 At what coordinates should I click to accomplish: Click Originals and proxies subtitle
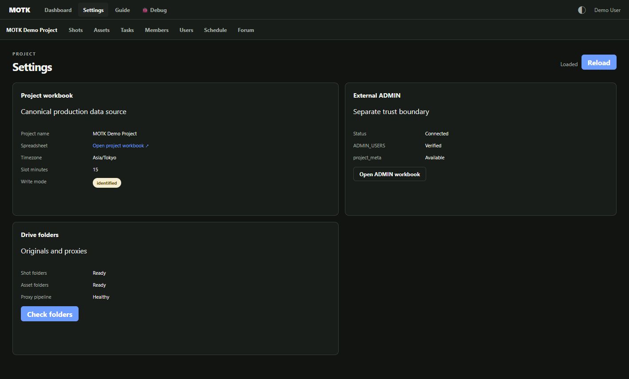pyautogui.click(x=54, y=251)
